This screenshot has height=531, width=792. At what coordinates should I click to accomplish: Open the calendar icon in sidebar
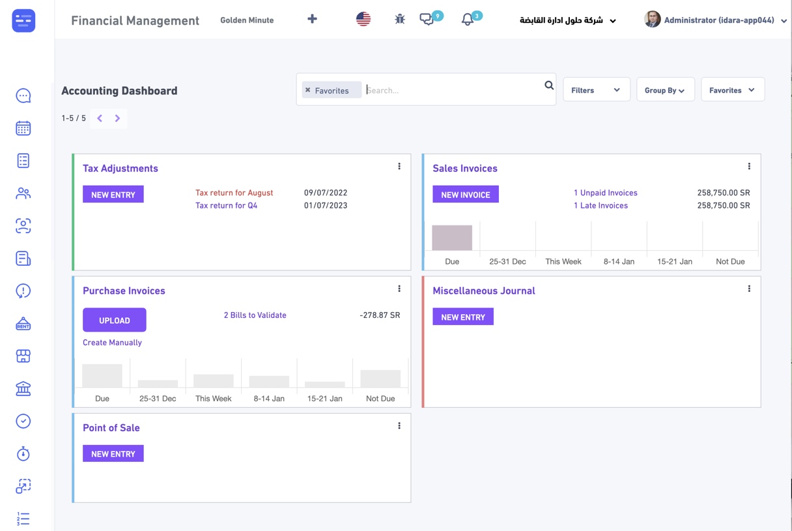coord(23,128)
